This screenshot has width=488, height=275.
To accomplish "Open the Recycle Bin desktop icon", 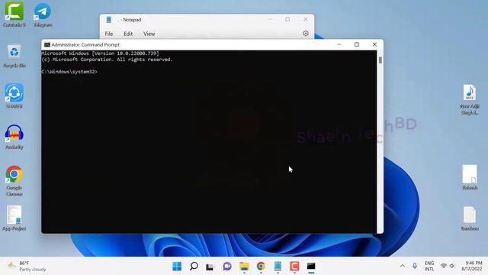I will coord(14,56).
